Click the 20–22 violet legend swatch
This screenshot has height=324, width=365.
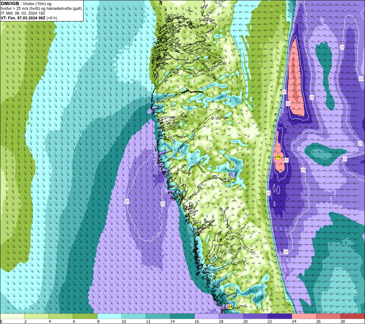tap(255, 316)
